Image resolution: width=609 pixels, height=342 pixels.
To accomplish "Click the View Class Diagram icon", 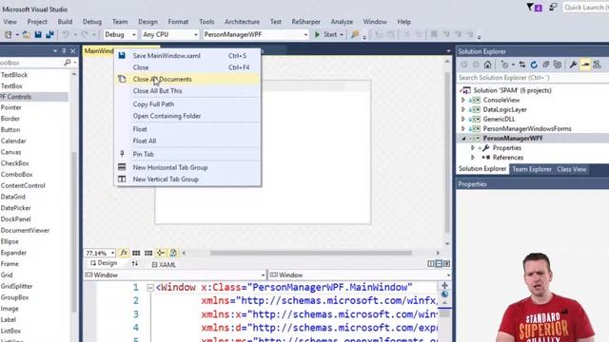I will pos(597,65).
